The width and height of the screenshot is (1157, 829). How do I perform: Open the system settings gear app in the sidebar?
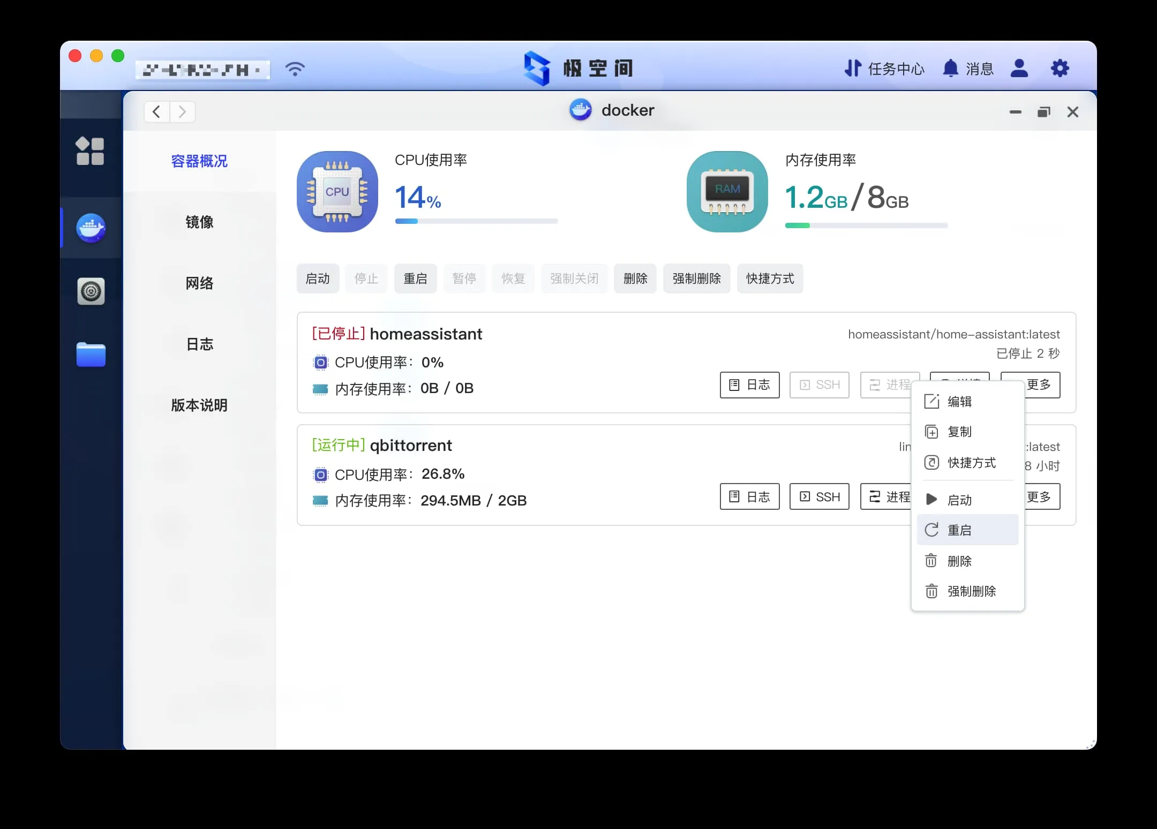coord(91,291)
